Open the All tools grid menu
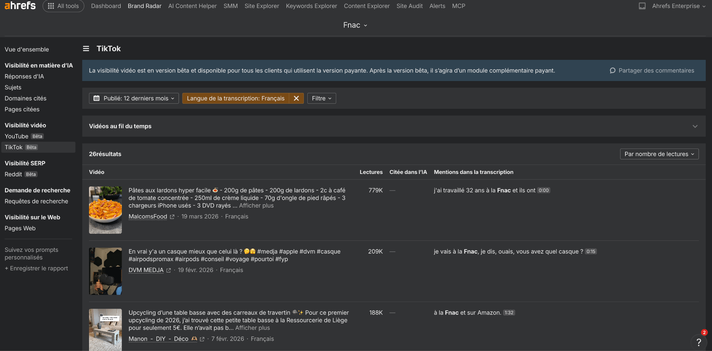 [63, 6]
